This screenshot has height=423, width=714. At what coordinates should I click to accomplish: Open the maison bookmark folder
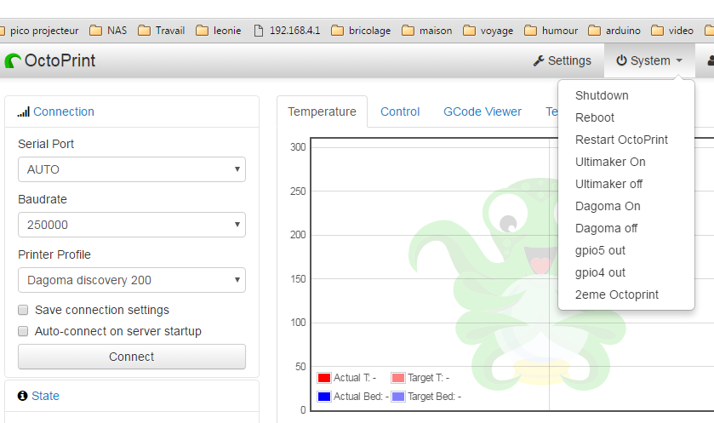(427, 31)
